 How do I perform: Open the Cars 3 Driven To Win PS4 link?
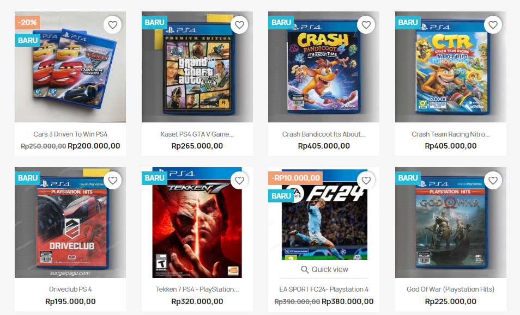(x=70, y=134)
